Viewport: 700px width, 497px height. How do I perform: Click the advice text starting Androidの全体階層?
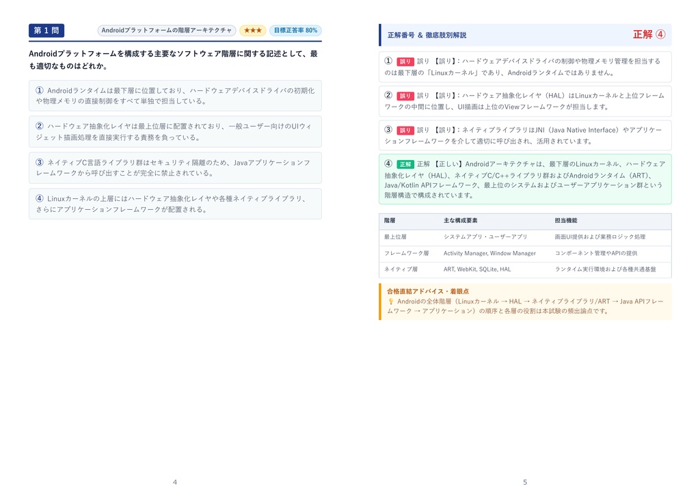pyautogui.click(x=525, y=306)
